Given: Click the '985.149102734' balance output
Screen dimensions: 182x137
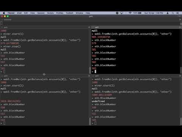Looking at the screenshot, I should [x=101, y=37].
